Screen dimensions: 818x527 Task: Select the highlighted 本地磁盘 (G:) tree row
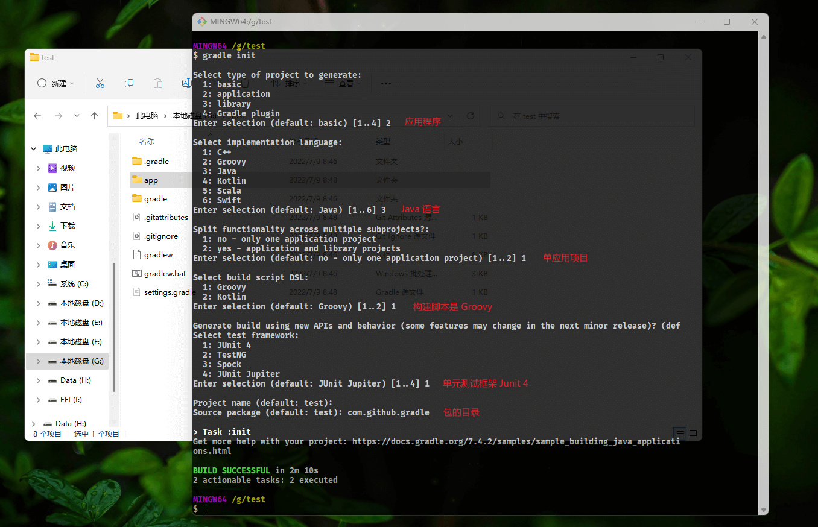68,361
